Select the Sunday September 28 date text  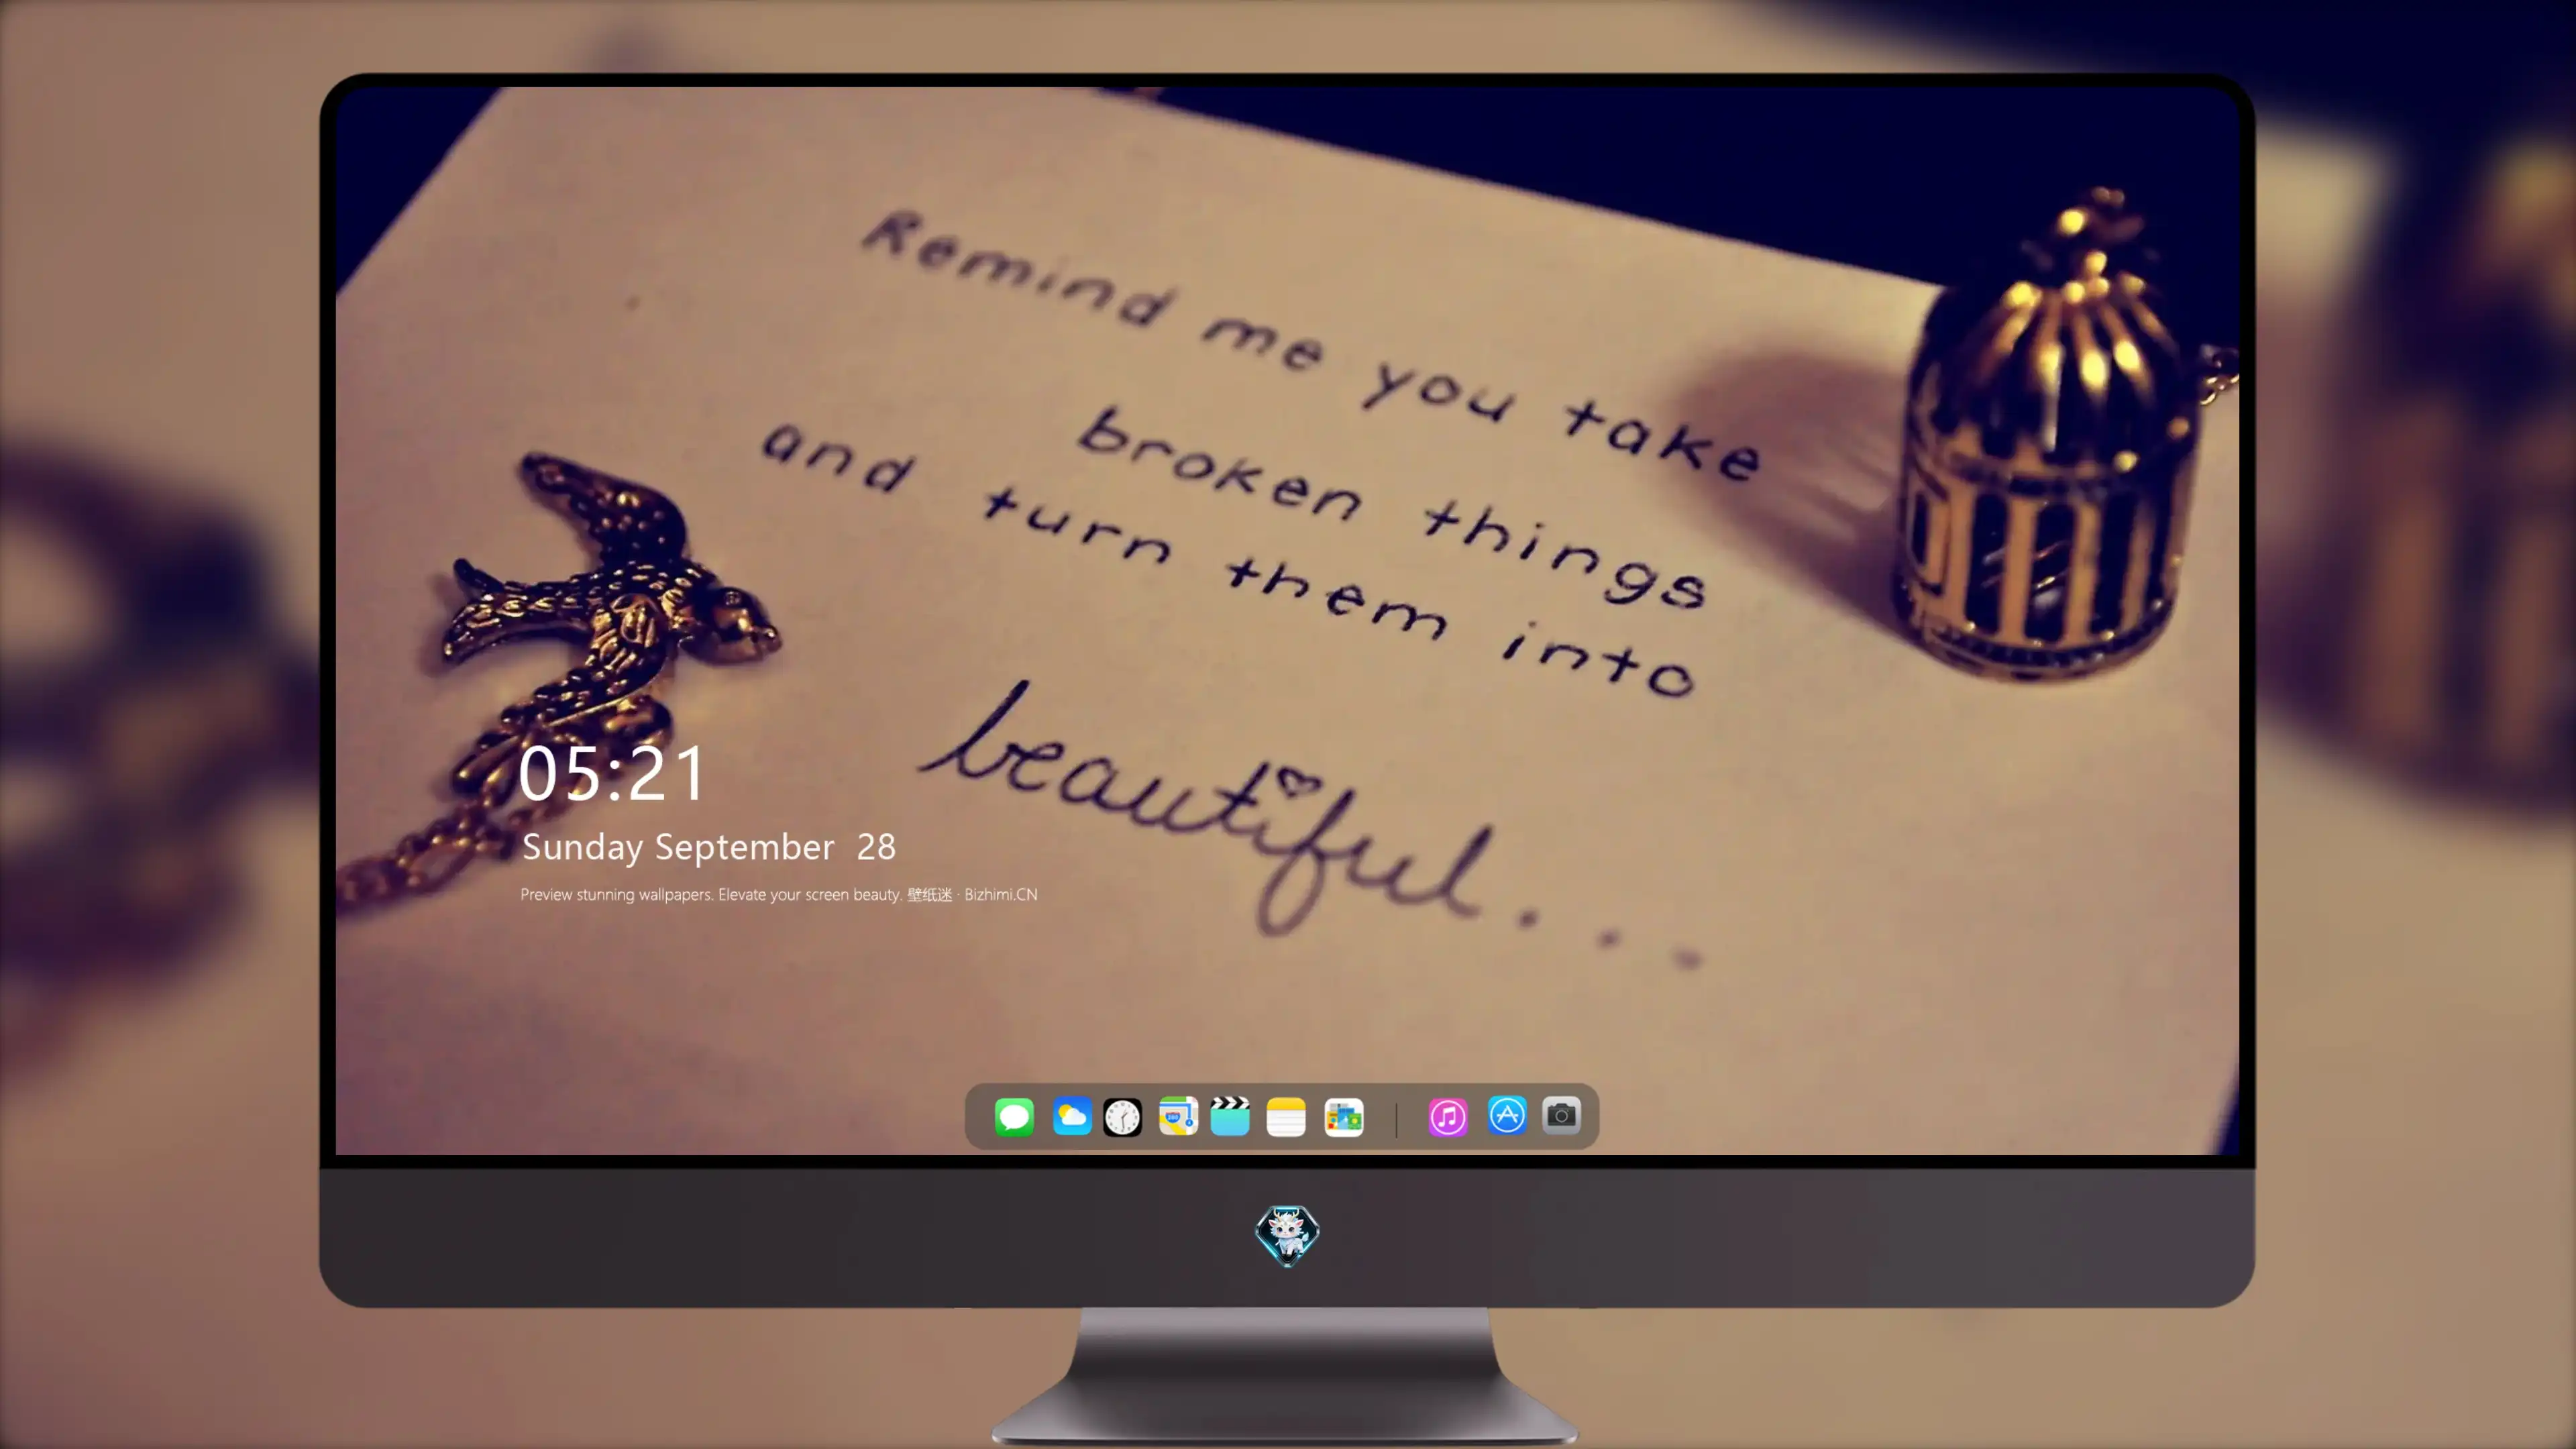point(709,847)
